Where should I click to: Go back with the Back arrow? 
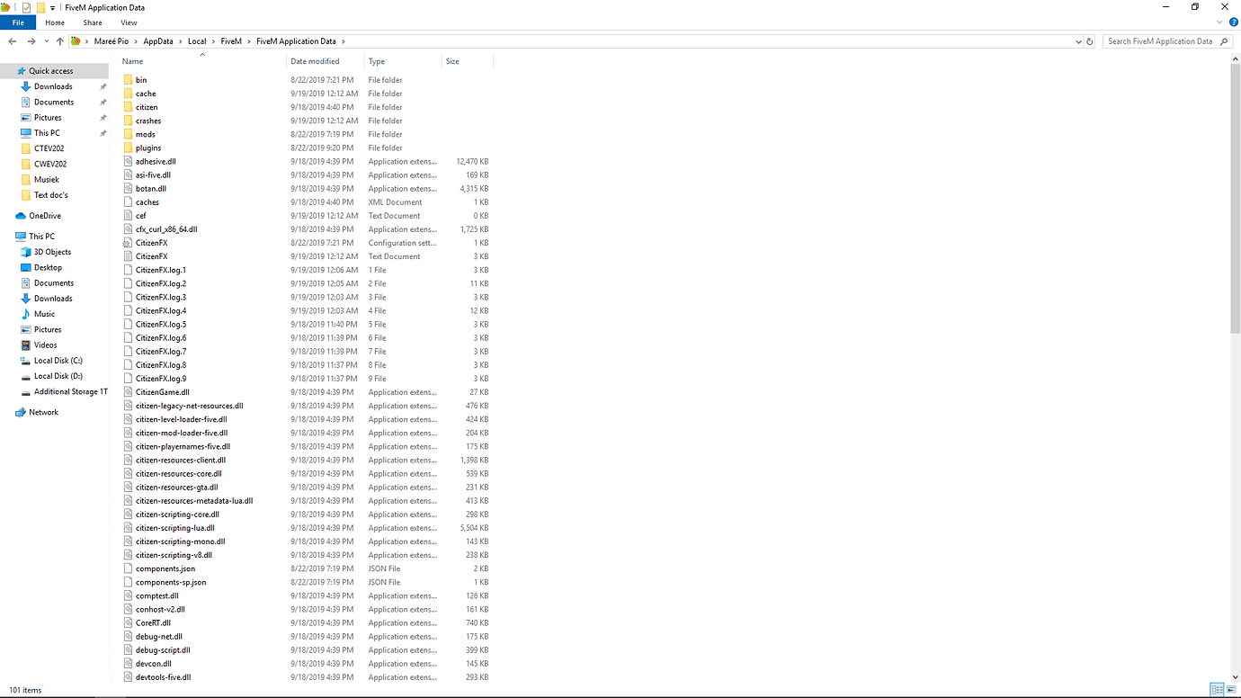pos(13,41)
